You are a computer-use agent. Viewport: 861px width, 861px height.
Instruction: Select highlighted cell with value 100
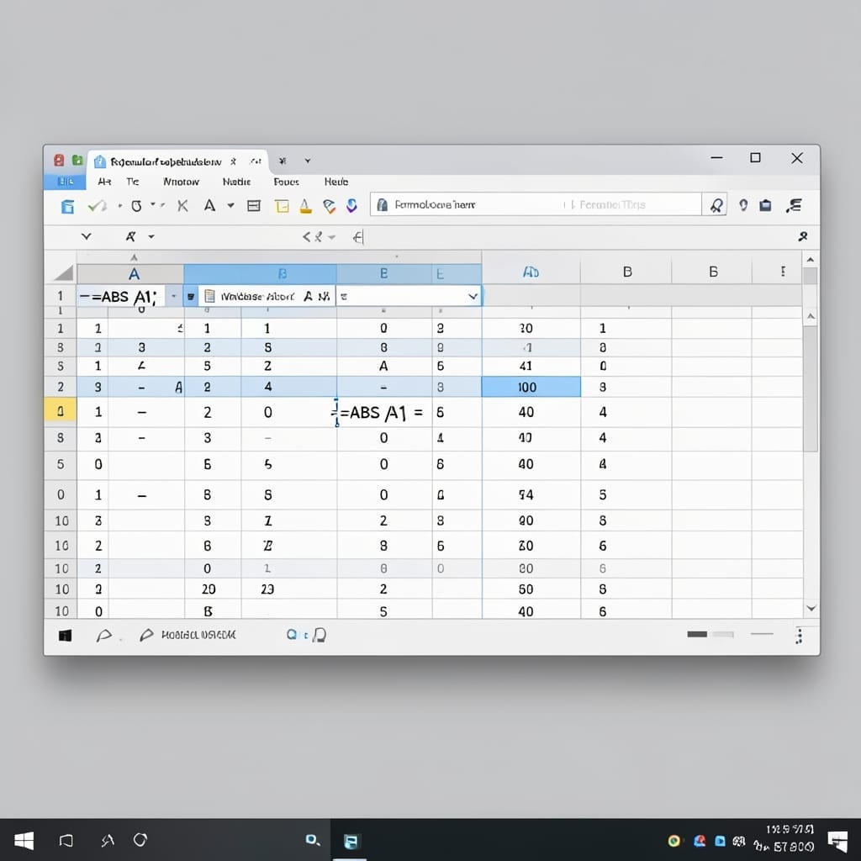(x=531, y=387)
